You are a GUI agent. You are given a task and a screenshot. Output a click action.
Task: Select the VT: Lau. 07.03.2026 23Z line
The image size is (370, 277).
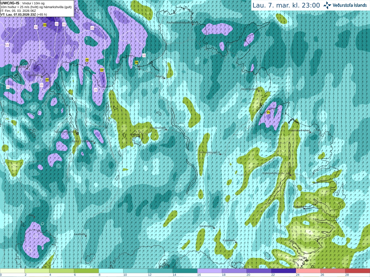24,14
